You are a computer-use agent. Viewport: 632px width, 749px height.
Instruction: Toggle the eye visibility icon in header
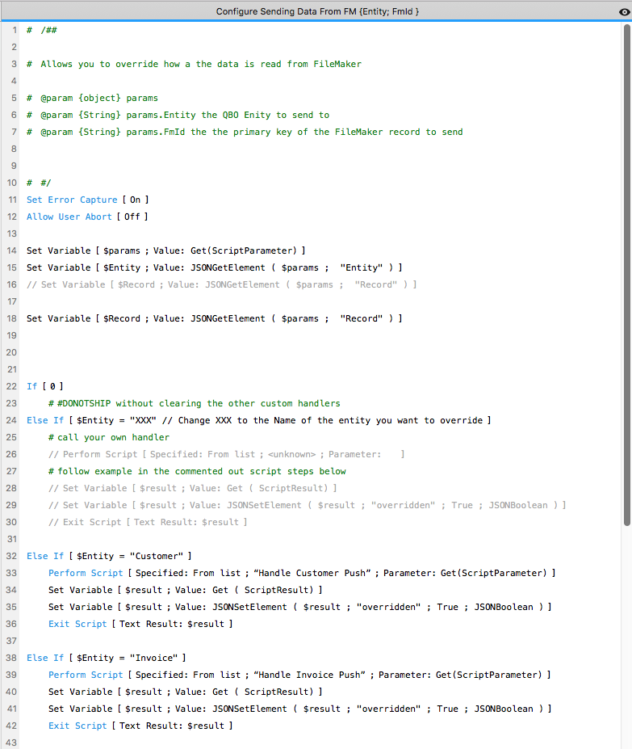pyautogui.click(x=624, y=12)
